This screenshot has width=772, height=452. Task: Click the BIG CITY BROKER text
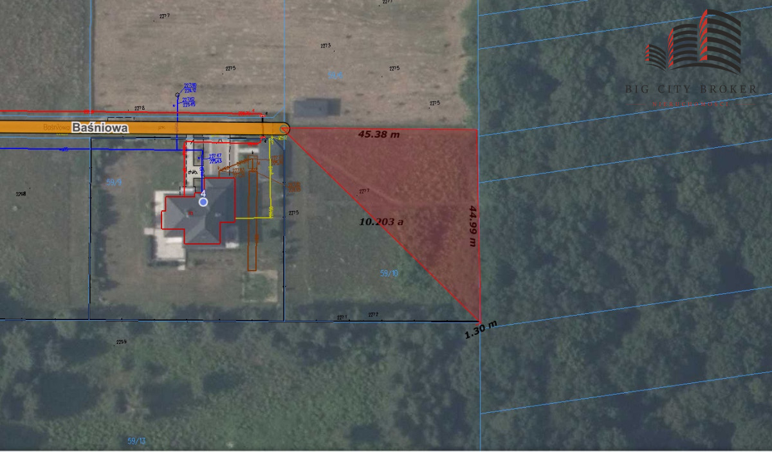pyautogui.click(x=691, y=88)
